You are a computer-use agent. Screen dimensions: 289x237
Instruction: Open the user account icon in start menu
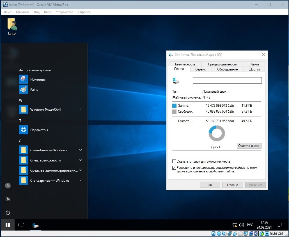coord(8,186)
